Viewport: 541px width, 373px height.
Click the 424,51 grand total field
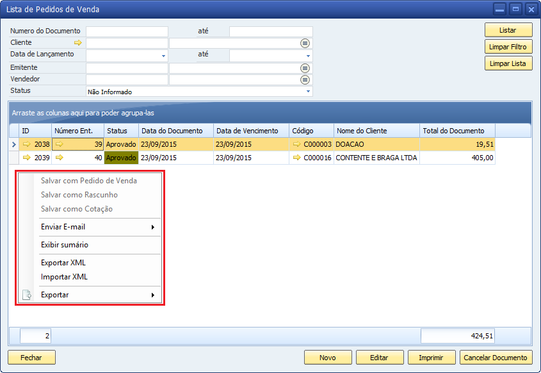458,336
